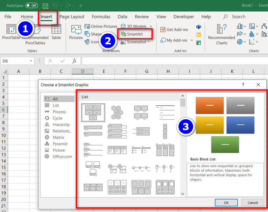Click the dialog Help question mark

(x=243, y=85)
